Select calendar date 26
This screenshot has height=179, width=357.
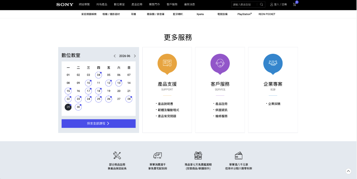109,99
